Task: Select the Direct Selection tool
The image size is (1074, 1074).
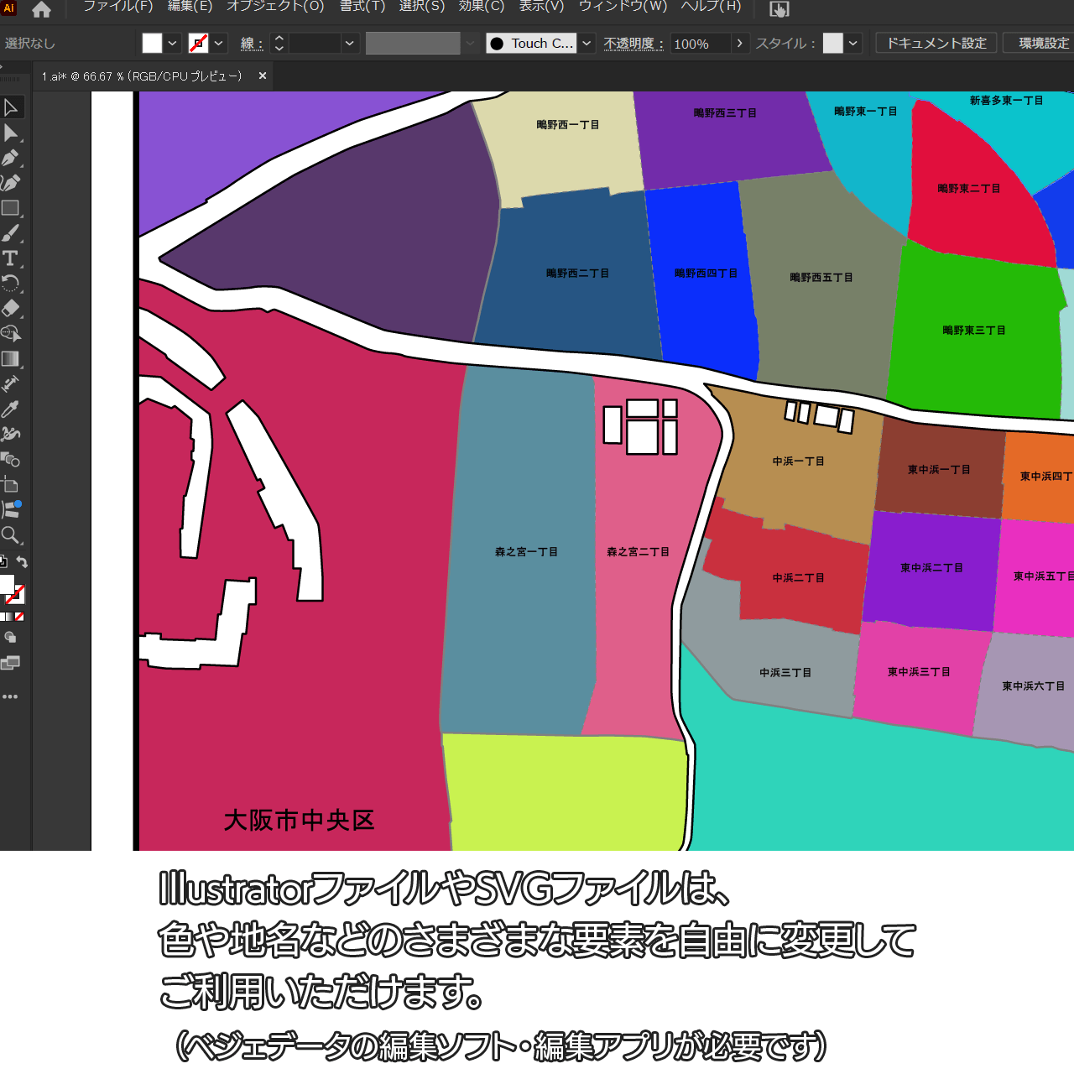Action: (11, 133)
